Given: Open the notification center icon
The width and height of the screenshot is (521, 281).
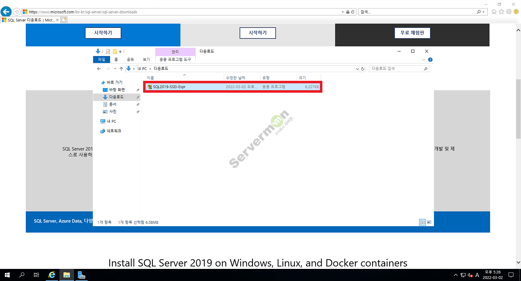Looking at the screenshot, I should pyautogui.click(x=511, y=275).
